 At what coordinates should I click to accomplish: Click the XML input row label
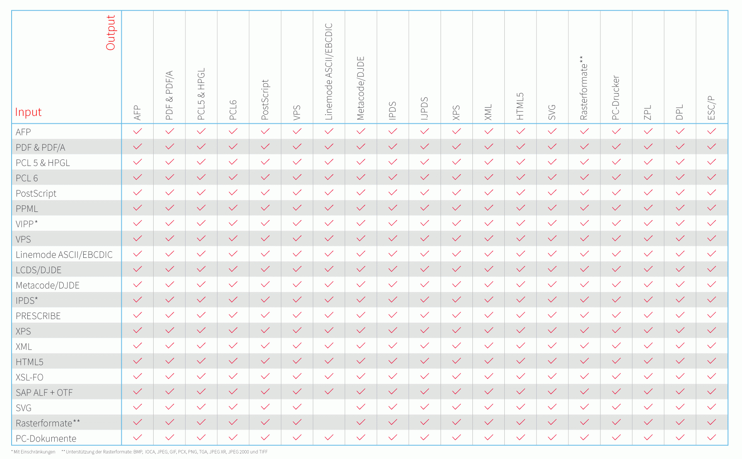click(x=24, y=346)
